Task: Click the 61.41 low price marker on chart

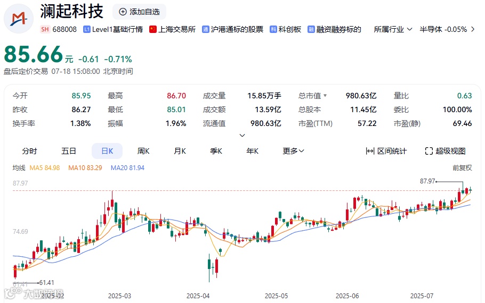Action: (47, 283)
